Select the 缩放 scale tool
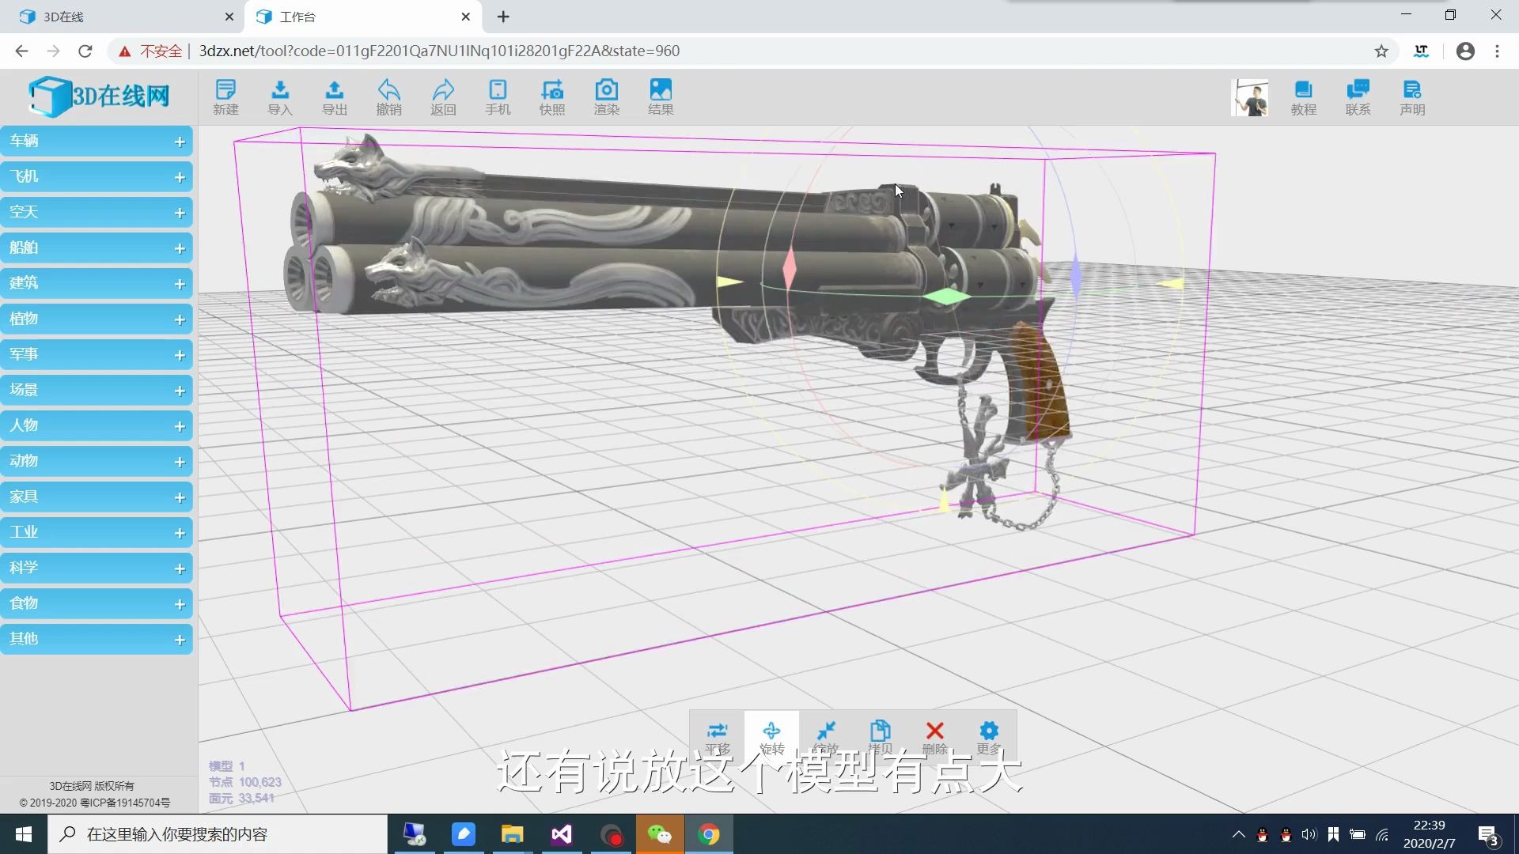 point(826,737)
